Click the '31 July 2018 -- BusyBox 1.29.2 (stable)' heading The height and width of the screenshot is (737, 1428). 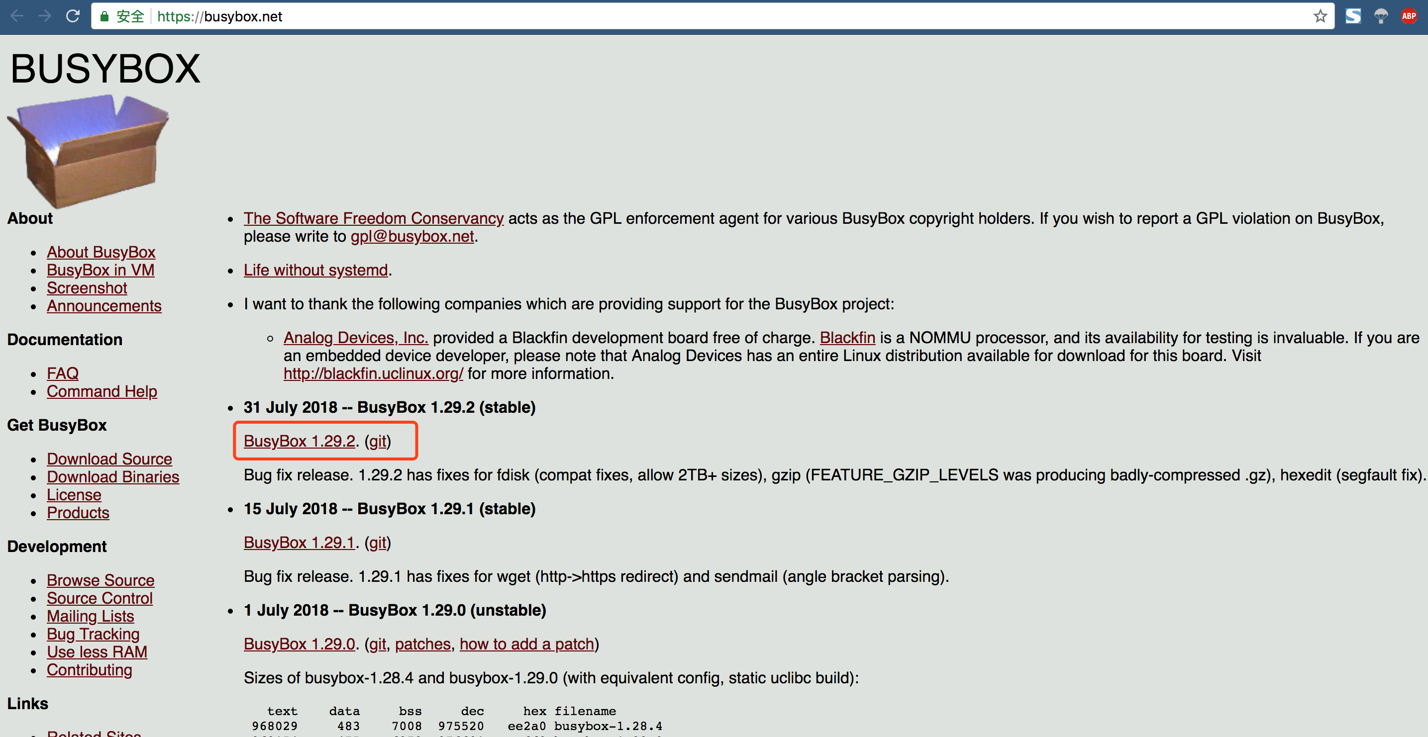click(x=390, y=407)
